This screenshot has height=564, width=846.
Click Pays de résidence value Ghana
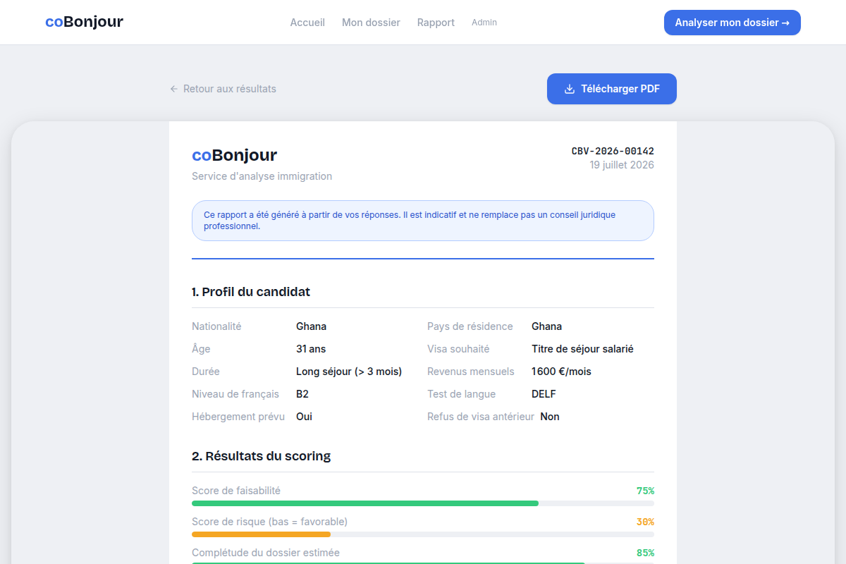[546, 326]
